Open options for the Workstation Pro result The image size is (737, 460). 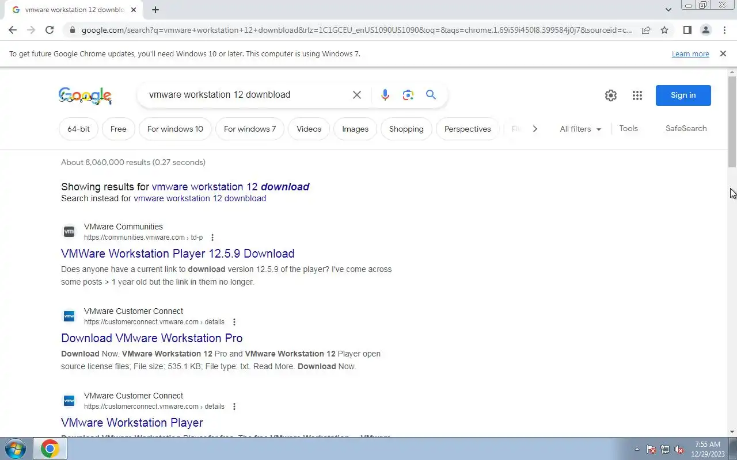click(234, 322)
